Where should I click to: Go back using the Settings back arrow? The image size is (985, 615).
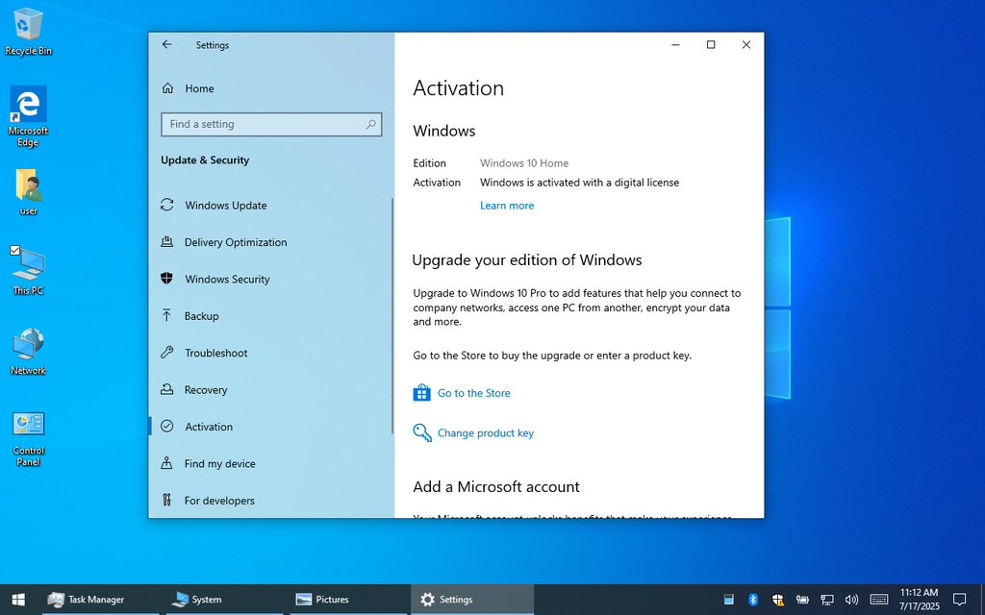(x=167, y=45)
